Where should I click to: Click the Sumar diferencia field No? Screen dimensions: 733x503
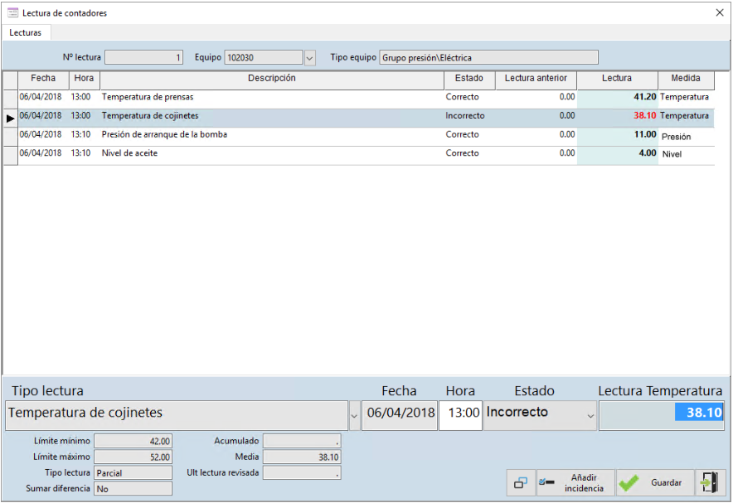point(133,489)
